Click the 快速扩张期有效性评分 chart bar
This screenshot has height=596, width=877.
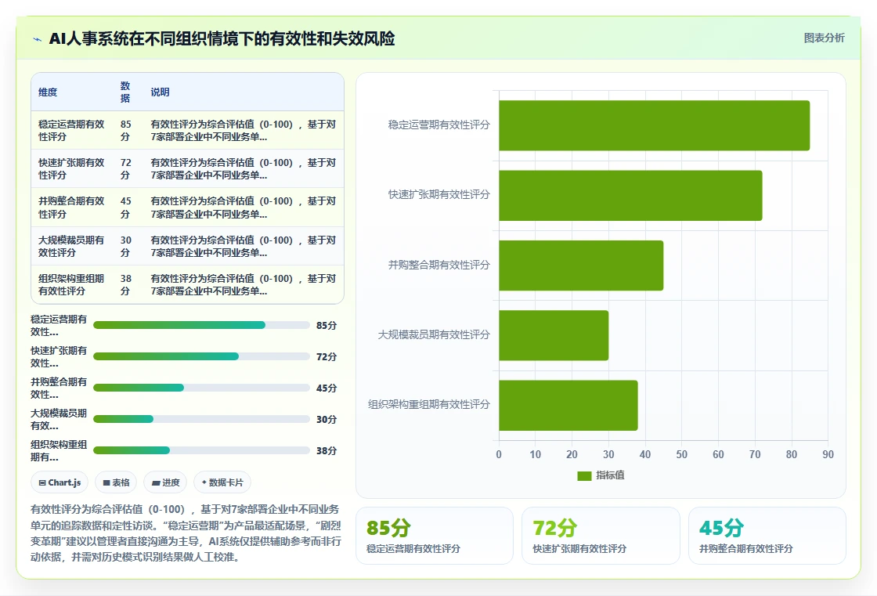pos(630,195)
